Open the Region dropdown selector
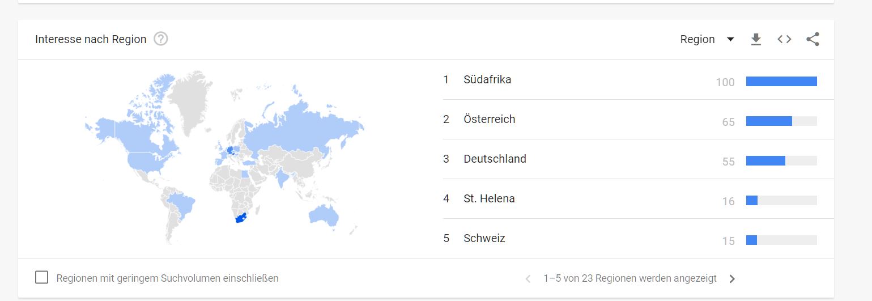872x301 pixels. (x=698, y=39)
